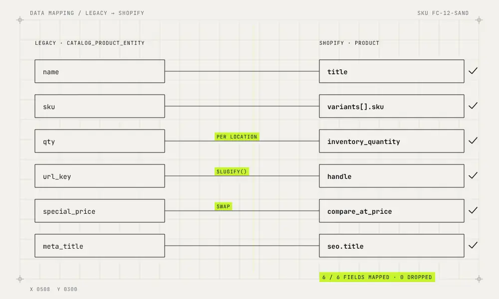Click the SLUGIFY() transform tag
Image resolution: width=499 pixels, height=299 pixels.
[232, 171]
